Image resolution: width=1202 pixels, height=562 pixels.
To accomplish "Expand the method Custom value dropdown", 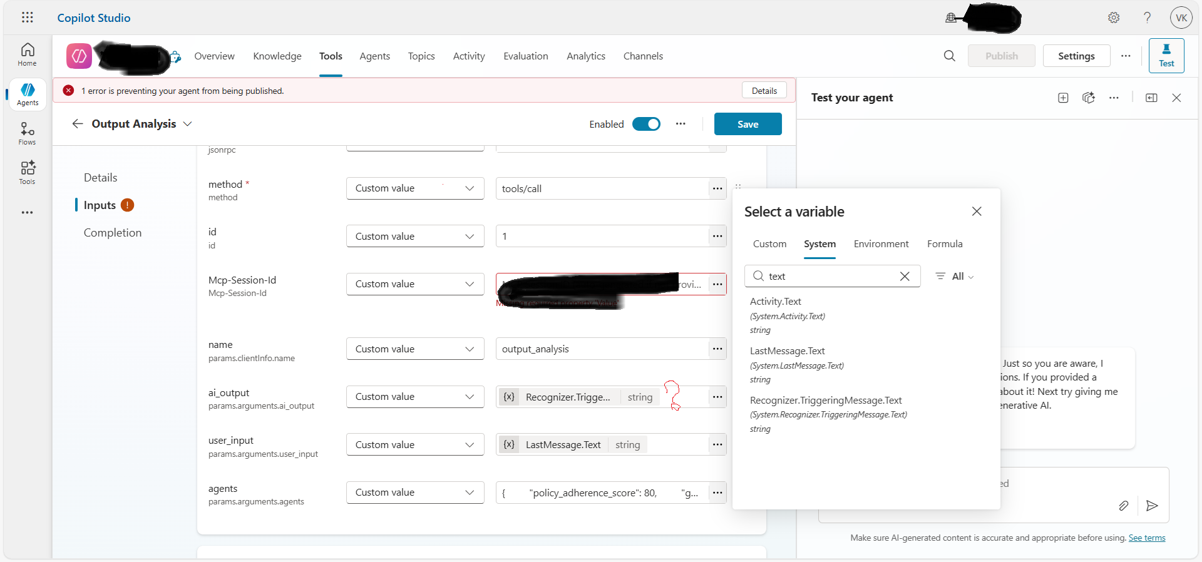I will (x=415, y=188).
